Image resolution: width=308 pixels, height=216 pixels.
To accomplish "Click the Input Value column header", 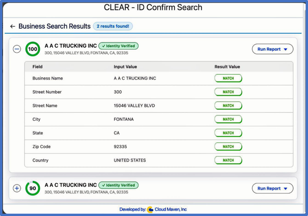I will coord(125,67).
